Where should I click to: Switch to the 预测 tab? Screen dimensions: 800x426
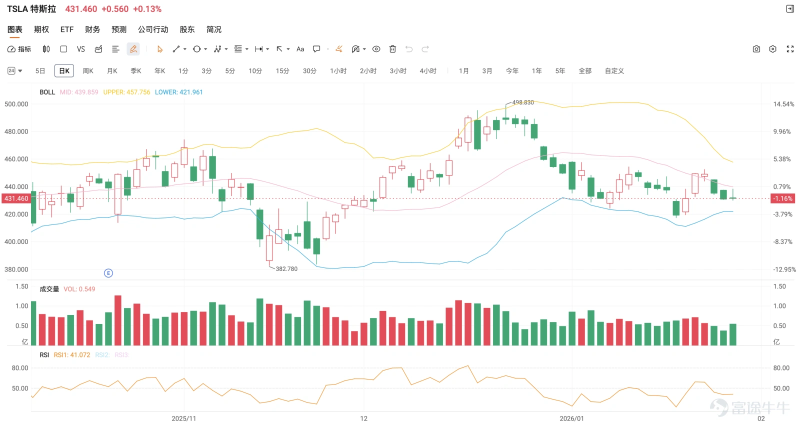[x=119, y=29]
